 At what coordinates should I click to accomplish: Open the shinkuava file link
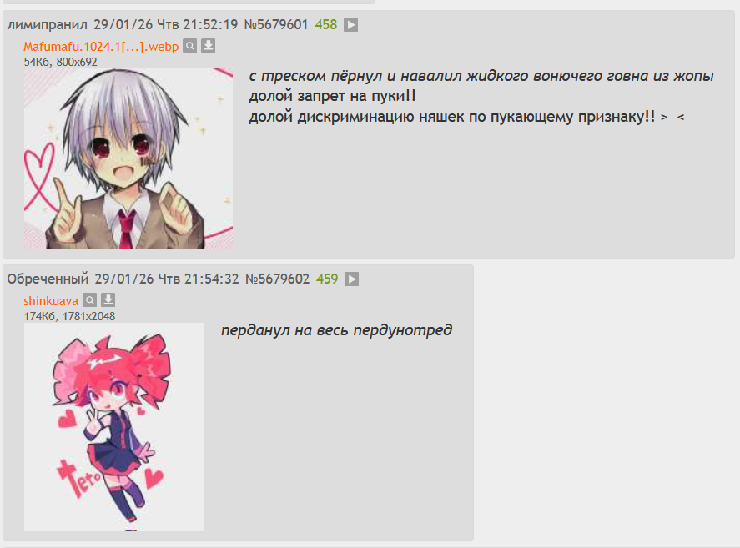pos(51,300)
